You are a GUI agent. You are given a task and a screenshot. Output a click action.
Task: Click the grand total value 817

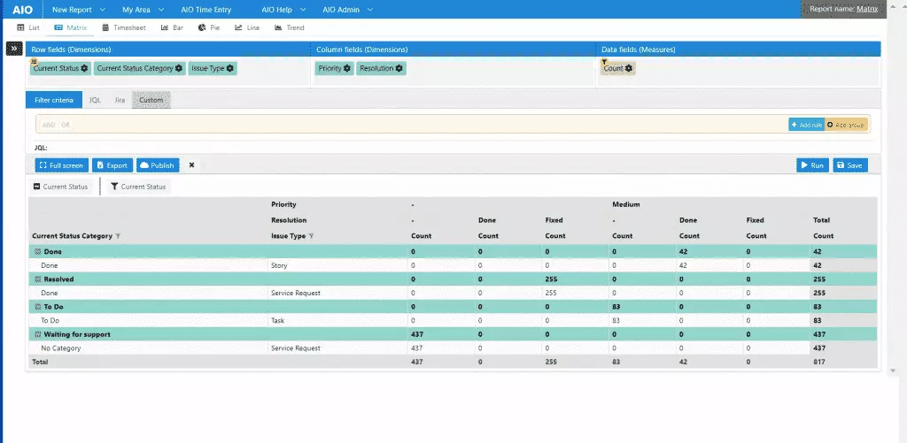click(x=818, y=363)
